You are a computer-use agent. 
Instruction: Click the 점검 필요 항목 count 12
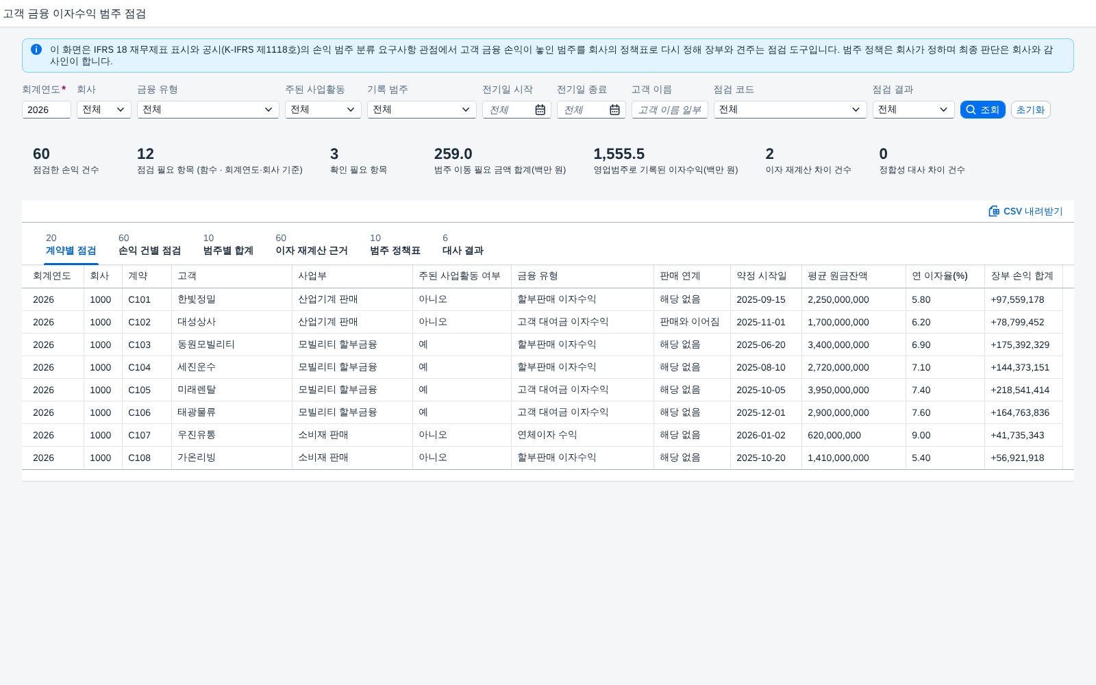click(x=145, y=154)
